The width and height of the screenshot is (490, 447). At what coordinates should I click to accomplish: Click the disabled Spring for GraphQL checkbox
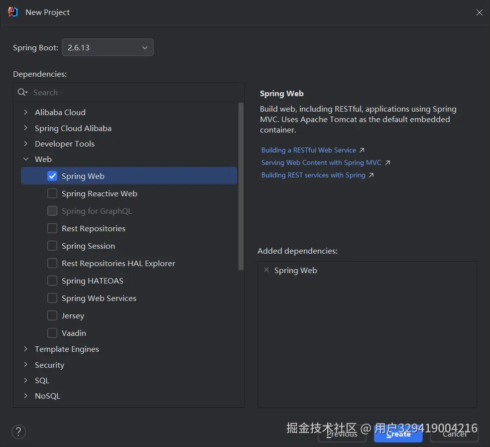coord(52,211)
